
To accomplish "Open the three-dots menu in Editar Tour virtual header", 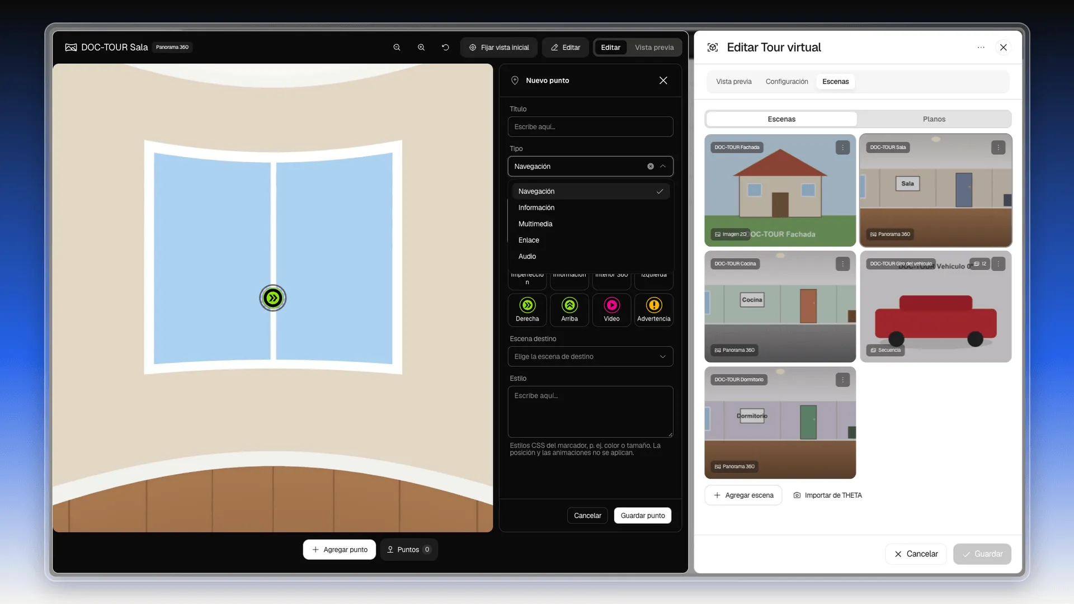I will 981,48.
